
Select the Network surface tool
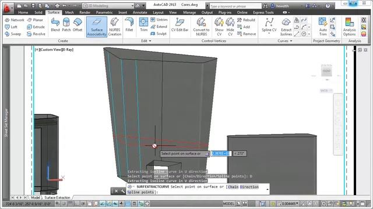15,20
